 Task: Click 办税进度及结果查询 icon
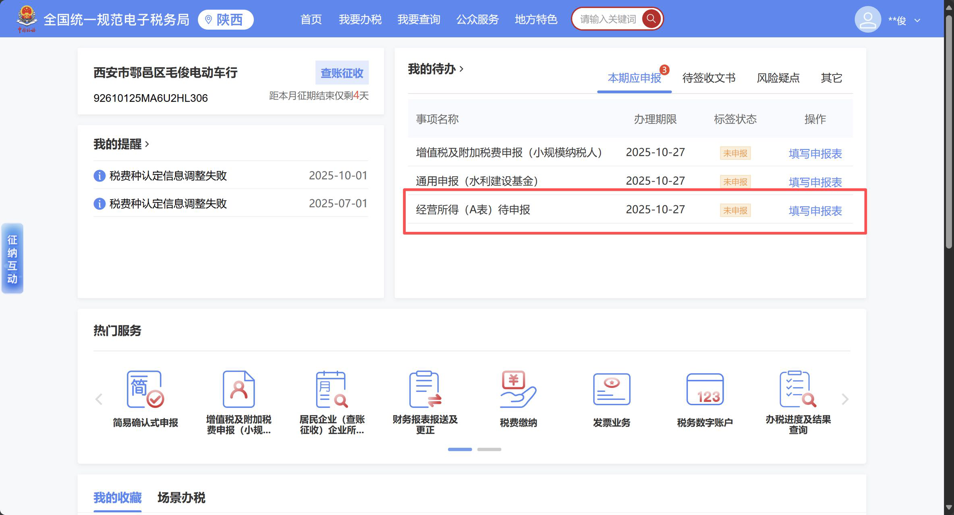(x=798, y=389)
